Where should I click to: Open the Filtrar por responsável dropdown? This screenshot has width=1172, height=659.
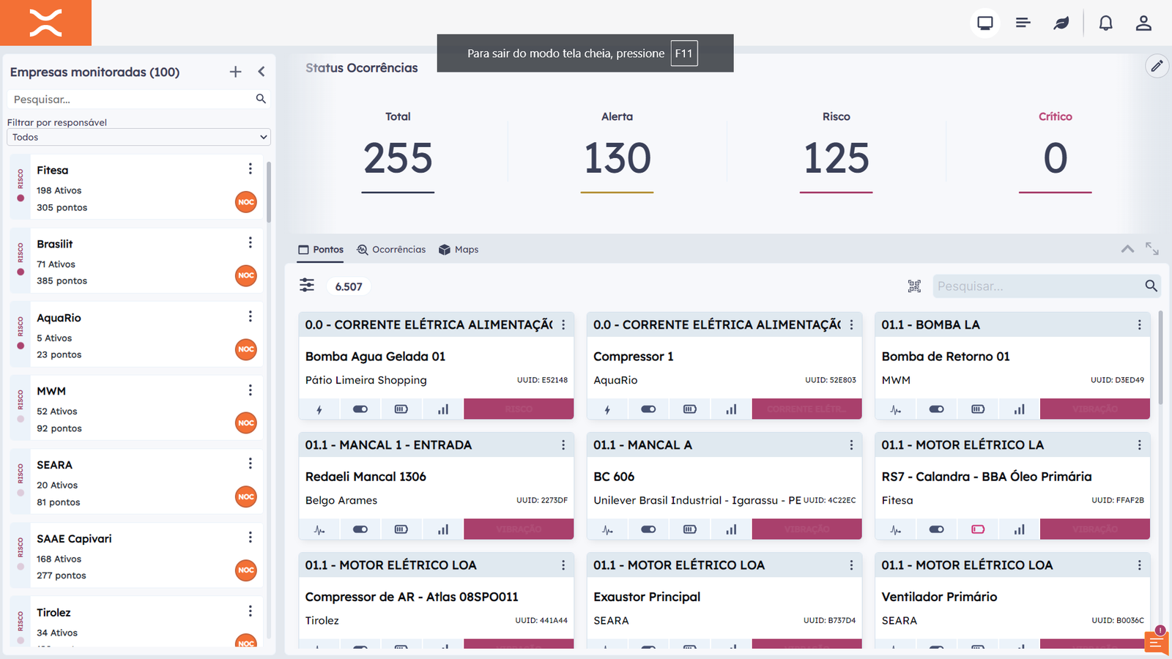(138, 137)
